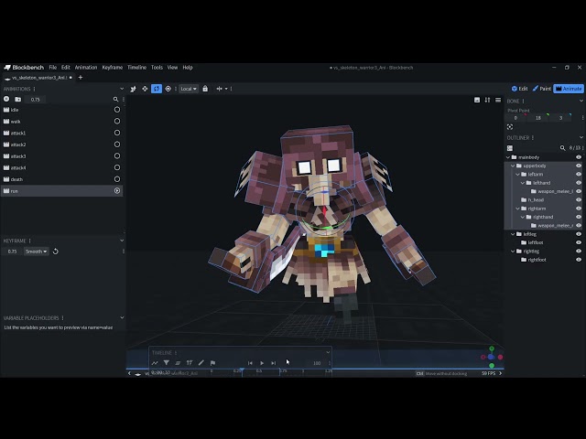Click the viewport toggle arrows icon
The image size is (586, 439).
[x=487, y=100]
